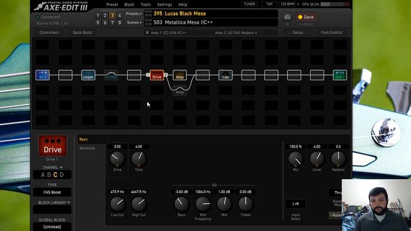Click the small handle right of the Drive block
The width and height of the screenshot is (411, 231).
(166, 75)
